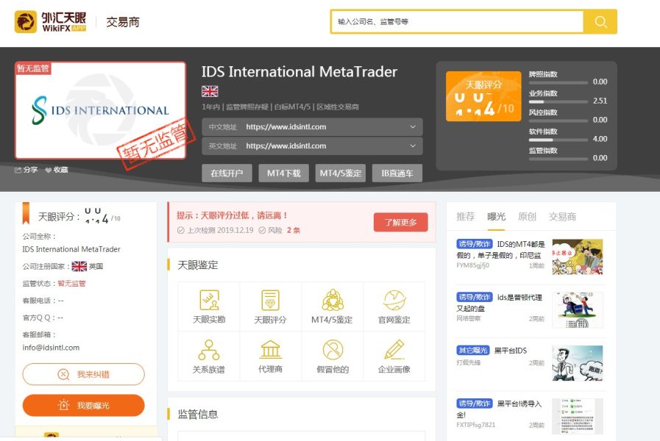Switch to the 推荐 tab
Screen dimensions: 660x441
click(466, 217)
